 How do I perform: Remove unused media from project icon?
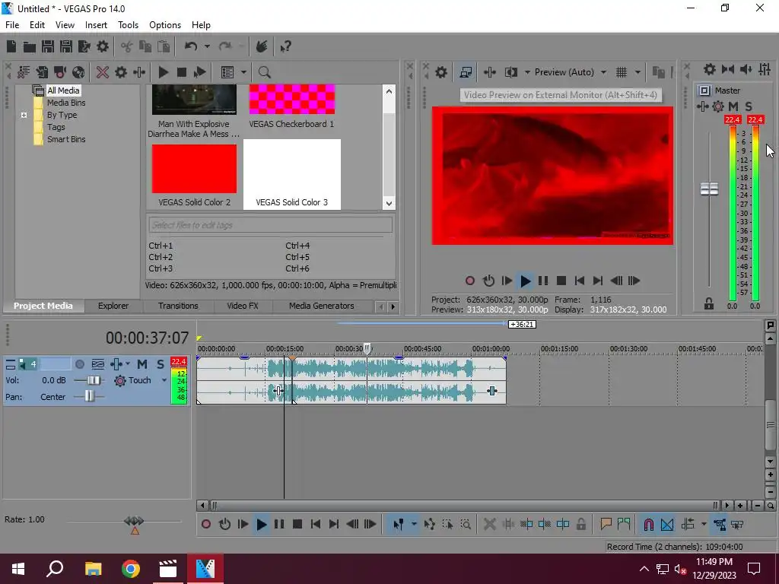24,72
